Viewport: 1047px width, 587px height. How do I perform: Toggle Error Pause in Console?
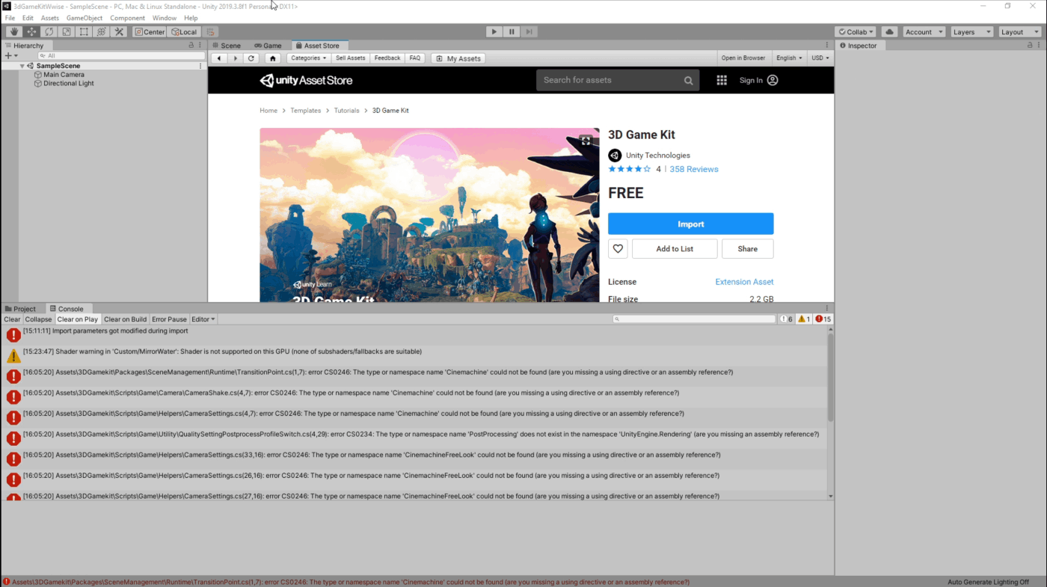(x=169, y=319)
